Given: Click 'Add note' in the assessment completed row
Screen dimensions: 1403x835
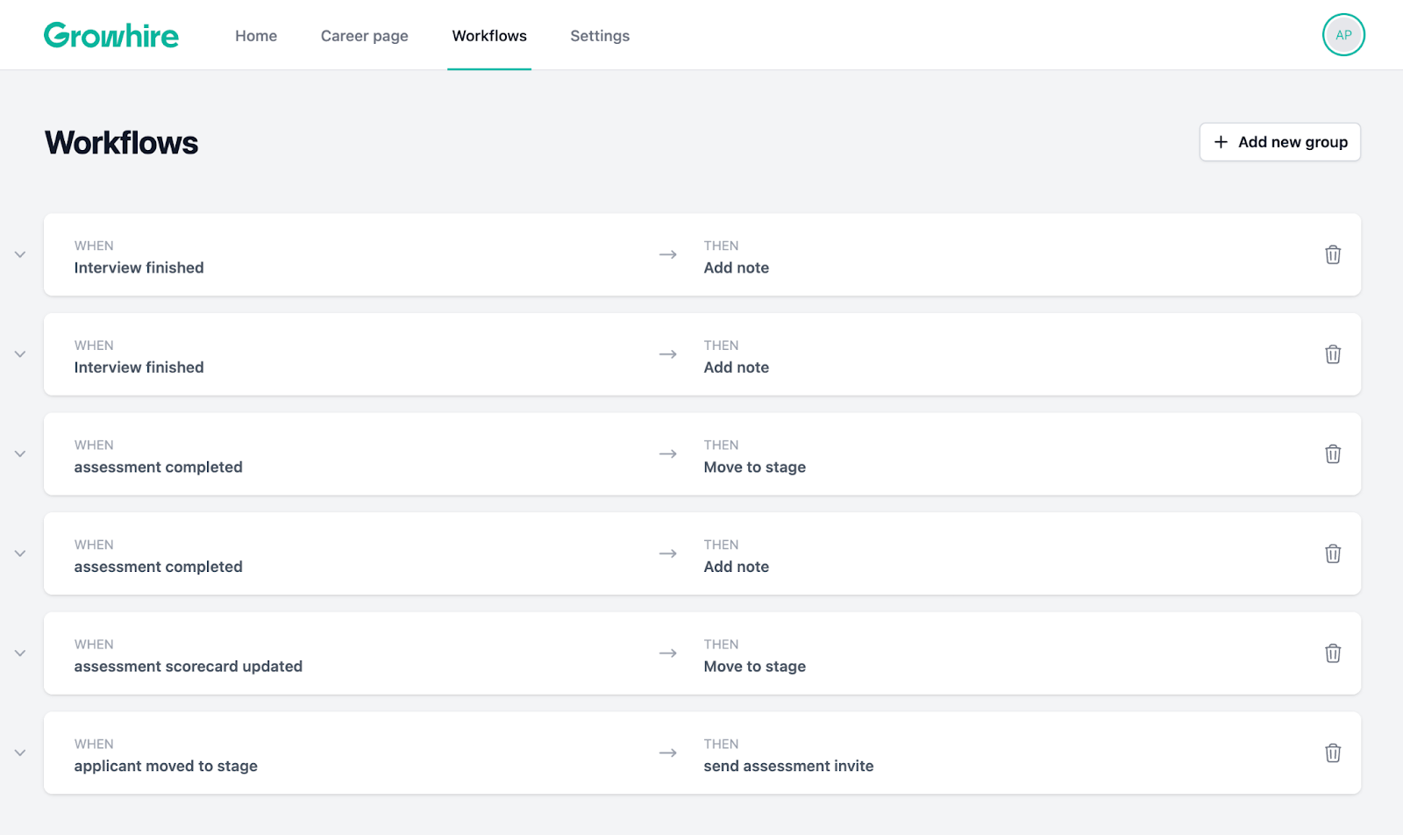Looking at the screenshot, I should tap(737, 567).
